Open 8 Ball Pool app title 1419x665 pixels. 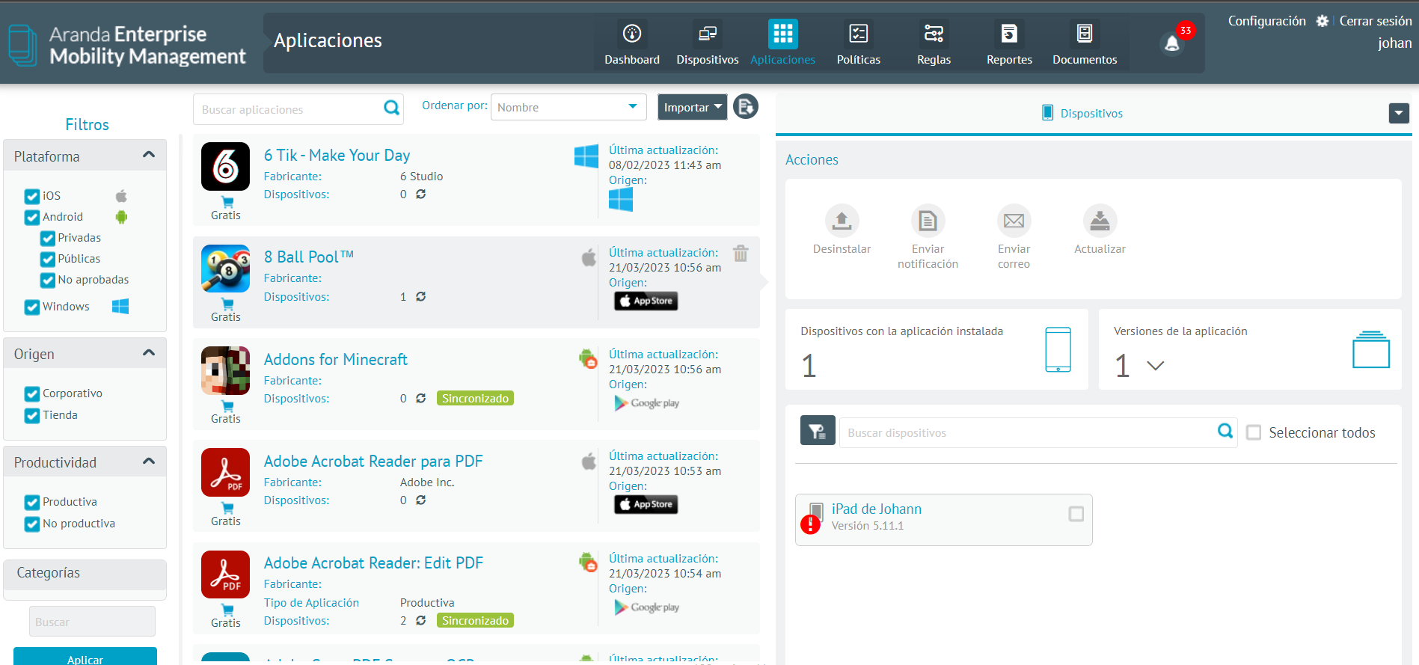308,257
